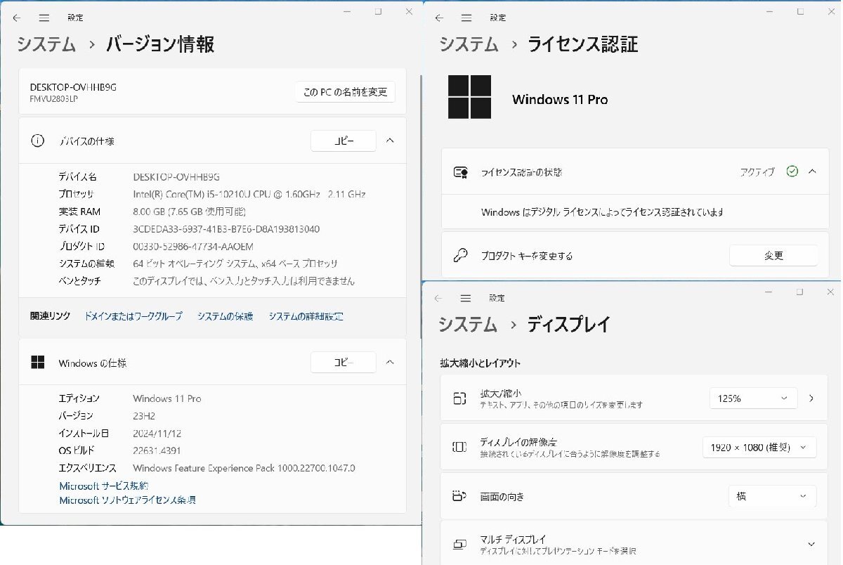The height and width of the screenshot is (565, 843).
Task: Click the large Windows 11 Pro logo
Action: tap(469, 97)
